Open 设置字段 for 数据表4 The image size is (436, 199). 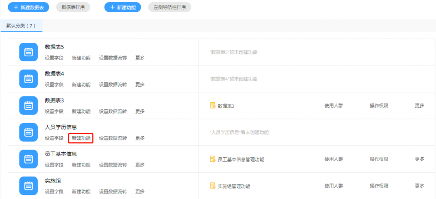[x=54, y=85]
